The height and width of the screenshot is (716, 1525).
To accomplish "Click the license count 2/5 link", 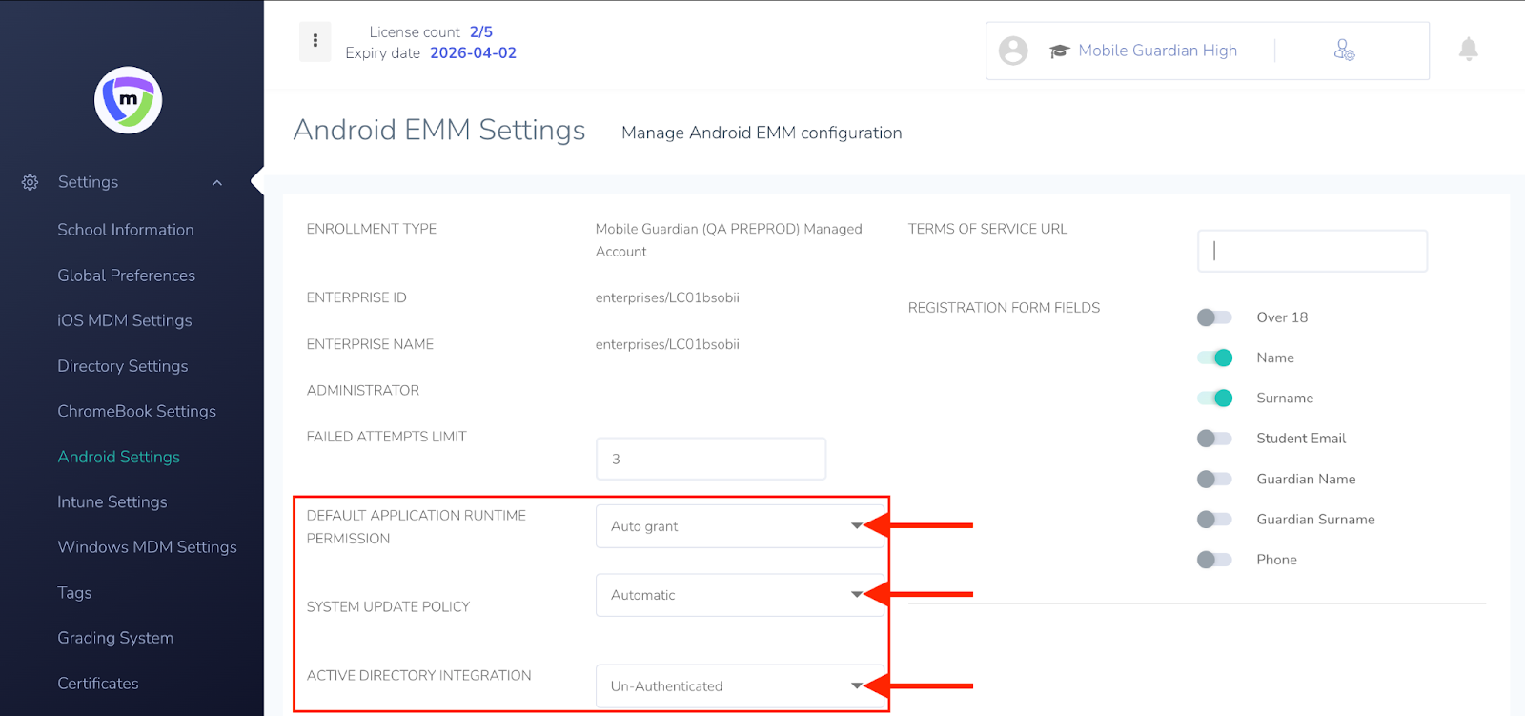I will [480, 31].
